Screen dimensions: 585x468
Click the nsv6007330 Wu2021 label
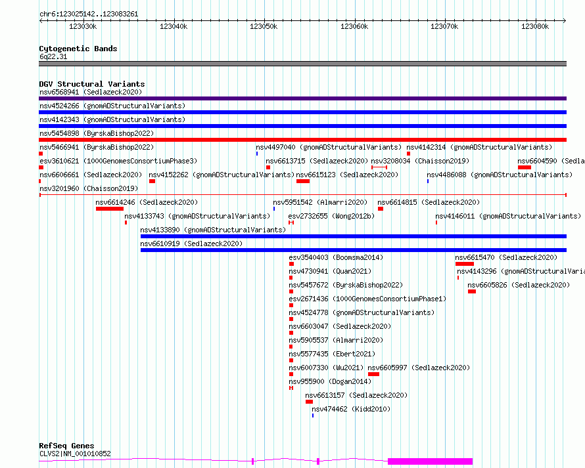tap(326, 368)
